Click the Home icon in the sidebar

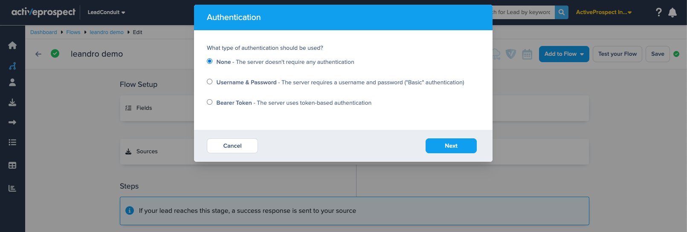coord(12,46)
